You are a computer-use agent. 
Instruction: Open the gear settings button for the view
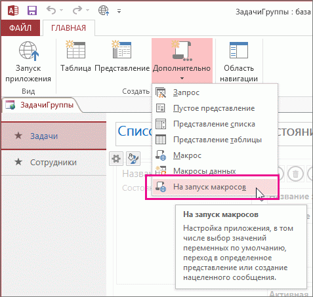[116, 159]
